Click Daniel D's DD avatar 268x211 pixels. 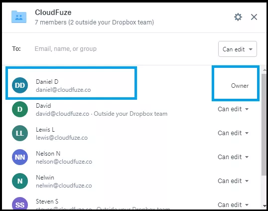tap(20, 85)
